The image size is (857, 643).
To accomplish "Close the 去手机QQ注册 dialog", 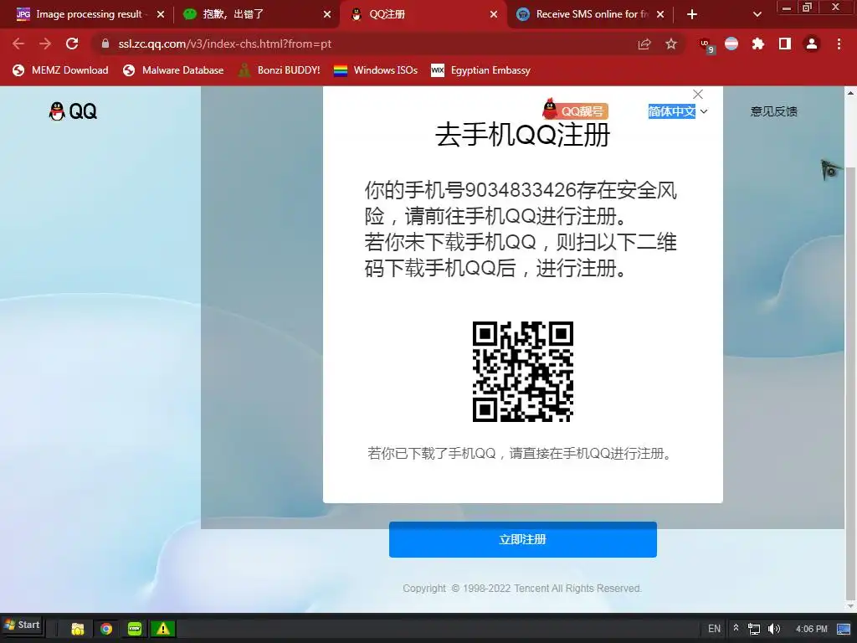I will click(x=698, y=94).
